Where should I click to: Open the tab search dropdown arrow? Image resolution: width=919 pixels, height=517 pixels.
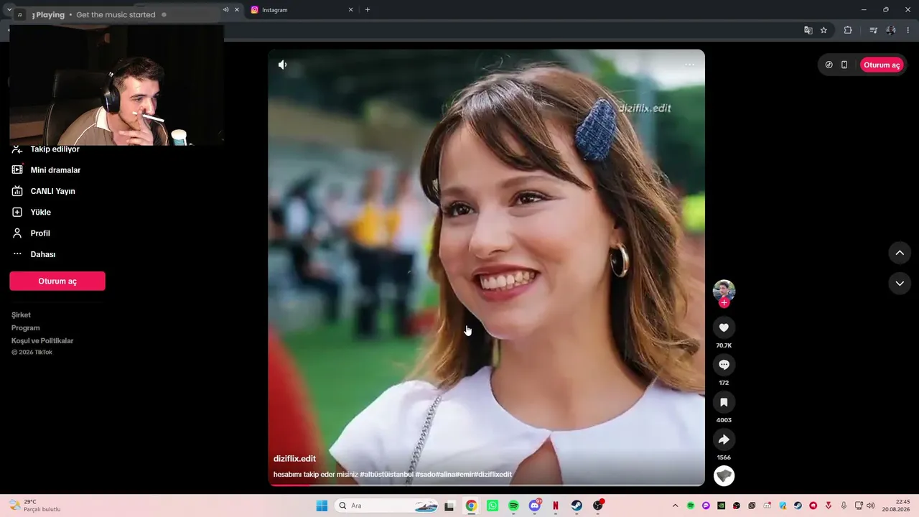[x=9, y=10]
